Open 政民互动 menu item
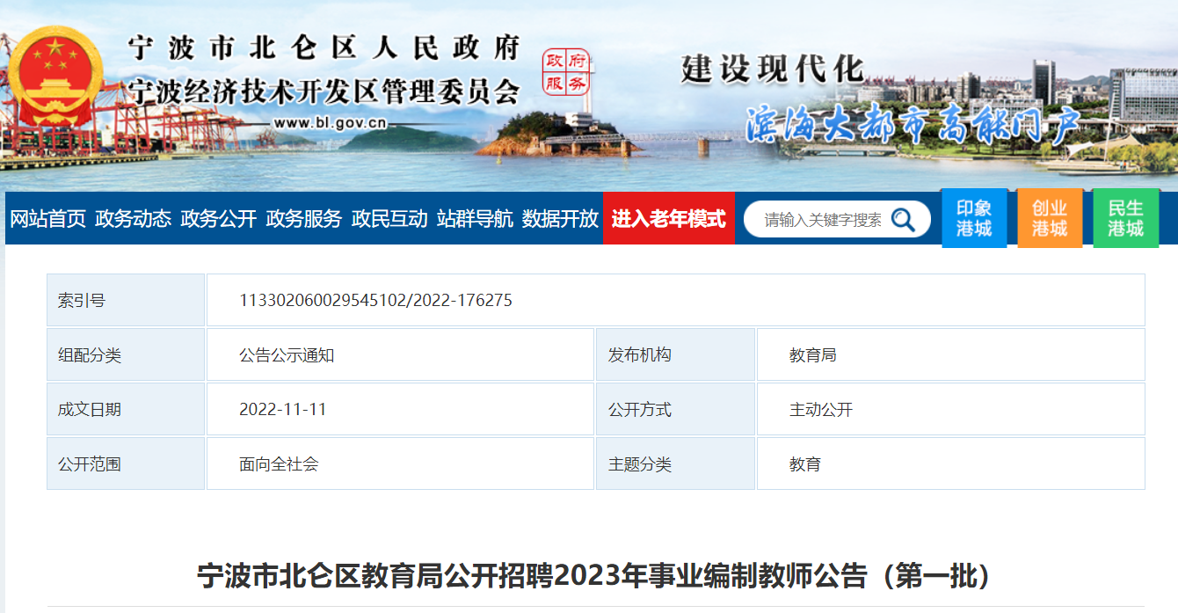1178x613 pixels. 389,219
